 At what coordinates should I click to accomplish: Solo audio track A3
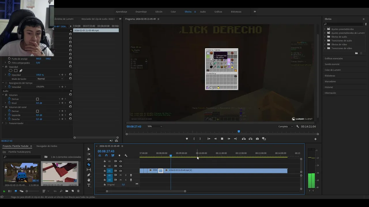pos(126,180)
